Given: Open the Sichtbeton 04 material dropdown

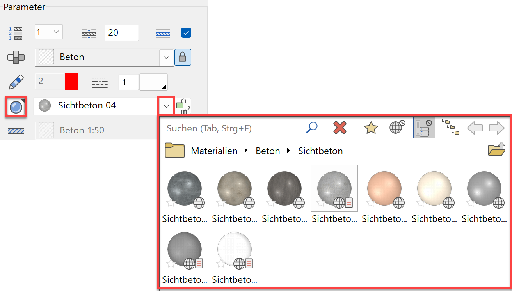Looking at the screenshot, I should pos(166,106).
